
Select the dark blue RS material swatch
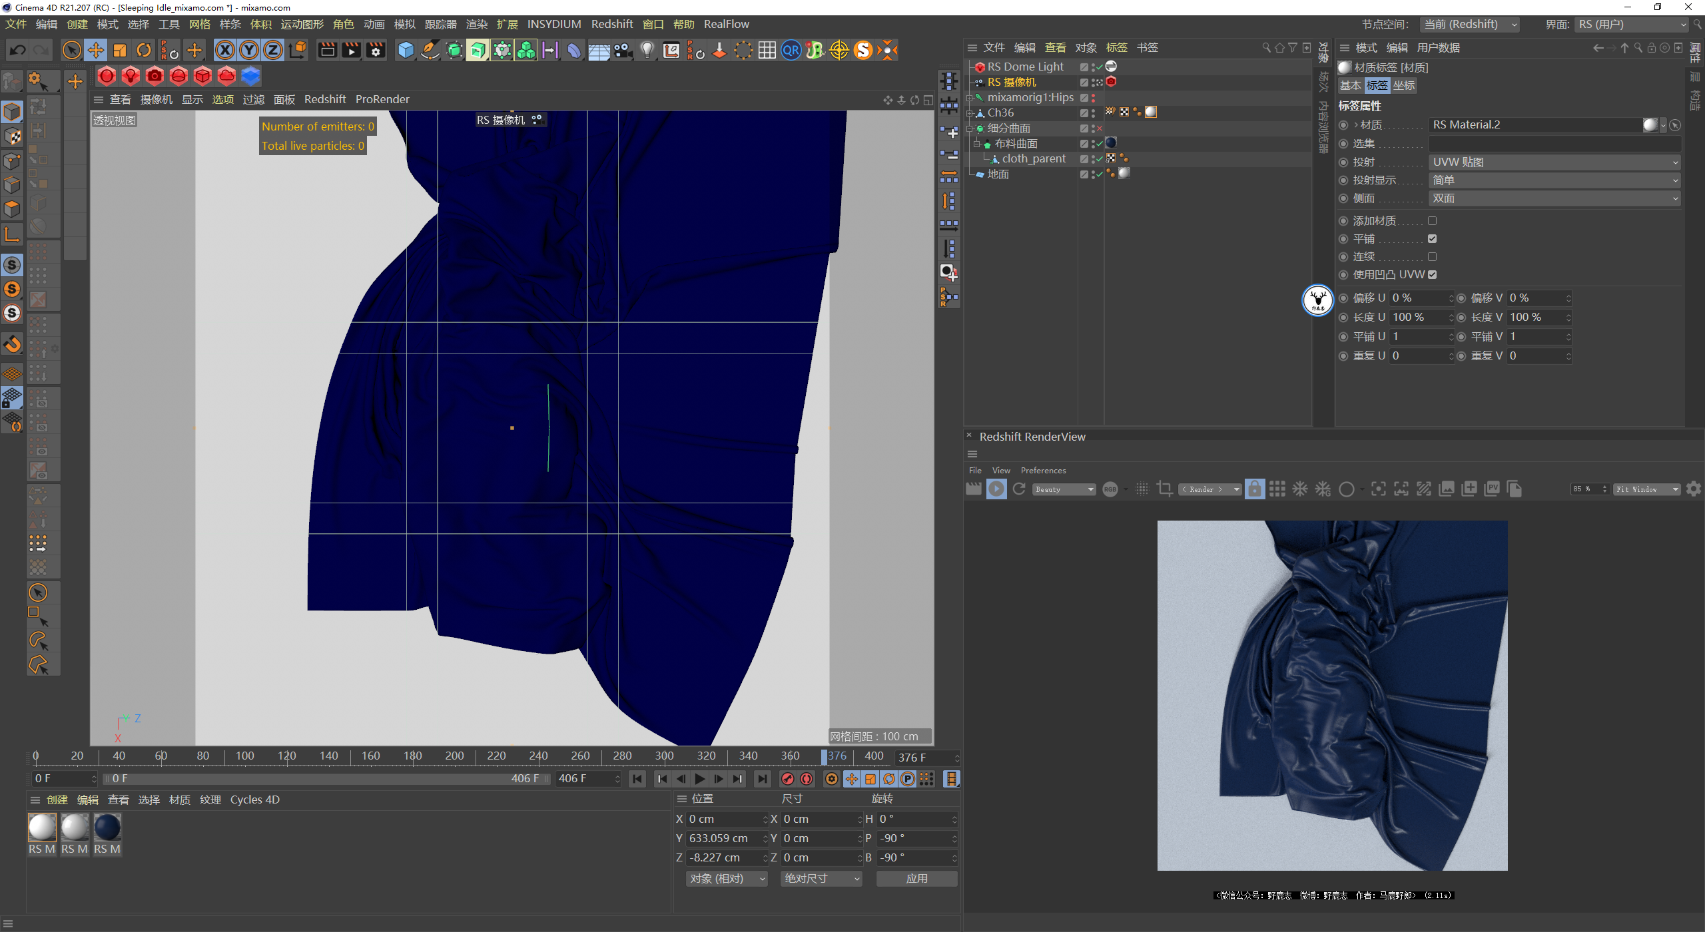pos(107,827)
